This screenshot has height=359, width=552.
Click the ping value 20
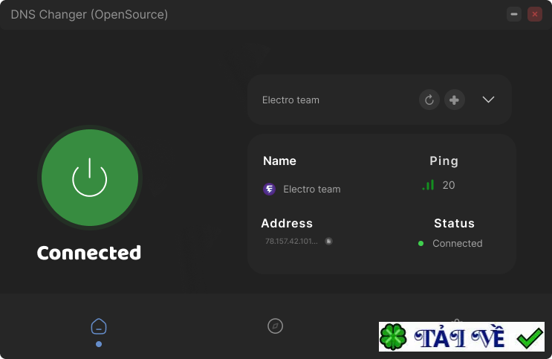click(x=449, y=185)
